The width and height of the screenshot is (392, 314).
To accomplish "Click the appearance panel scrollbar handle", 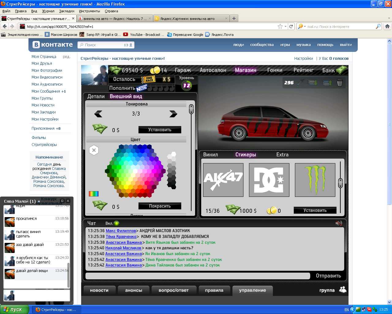I will tap(191, 109).
